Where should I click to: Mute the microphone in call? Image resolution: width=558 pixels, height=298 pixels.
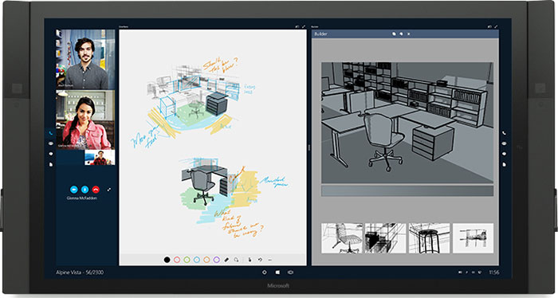(x=84, y=190)
